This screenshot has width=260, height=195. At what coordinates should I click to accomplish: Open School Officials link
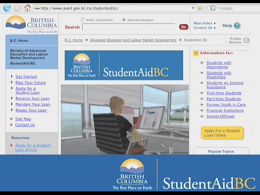(220, 116)
